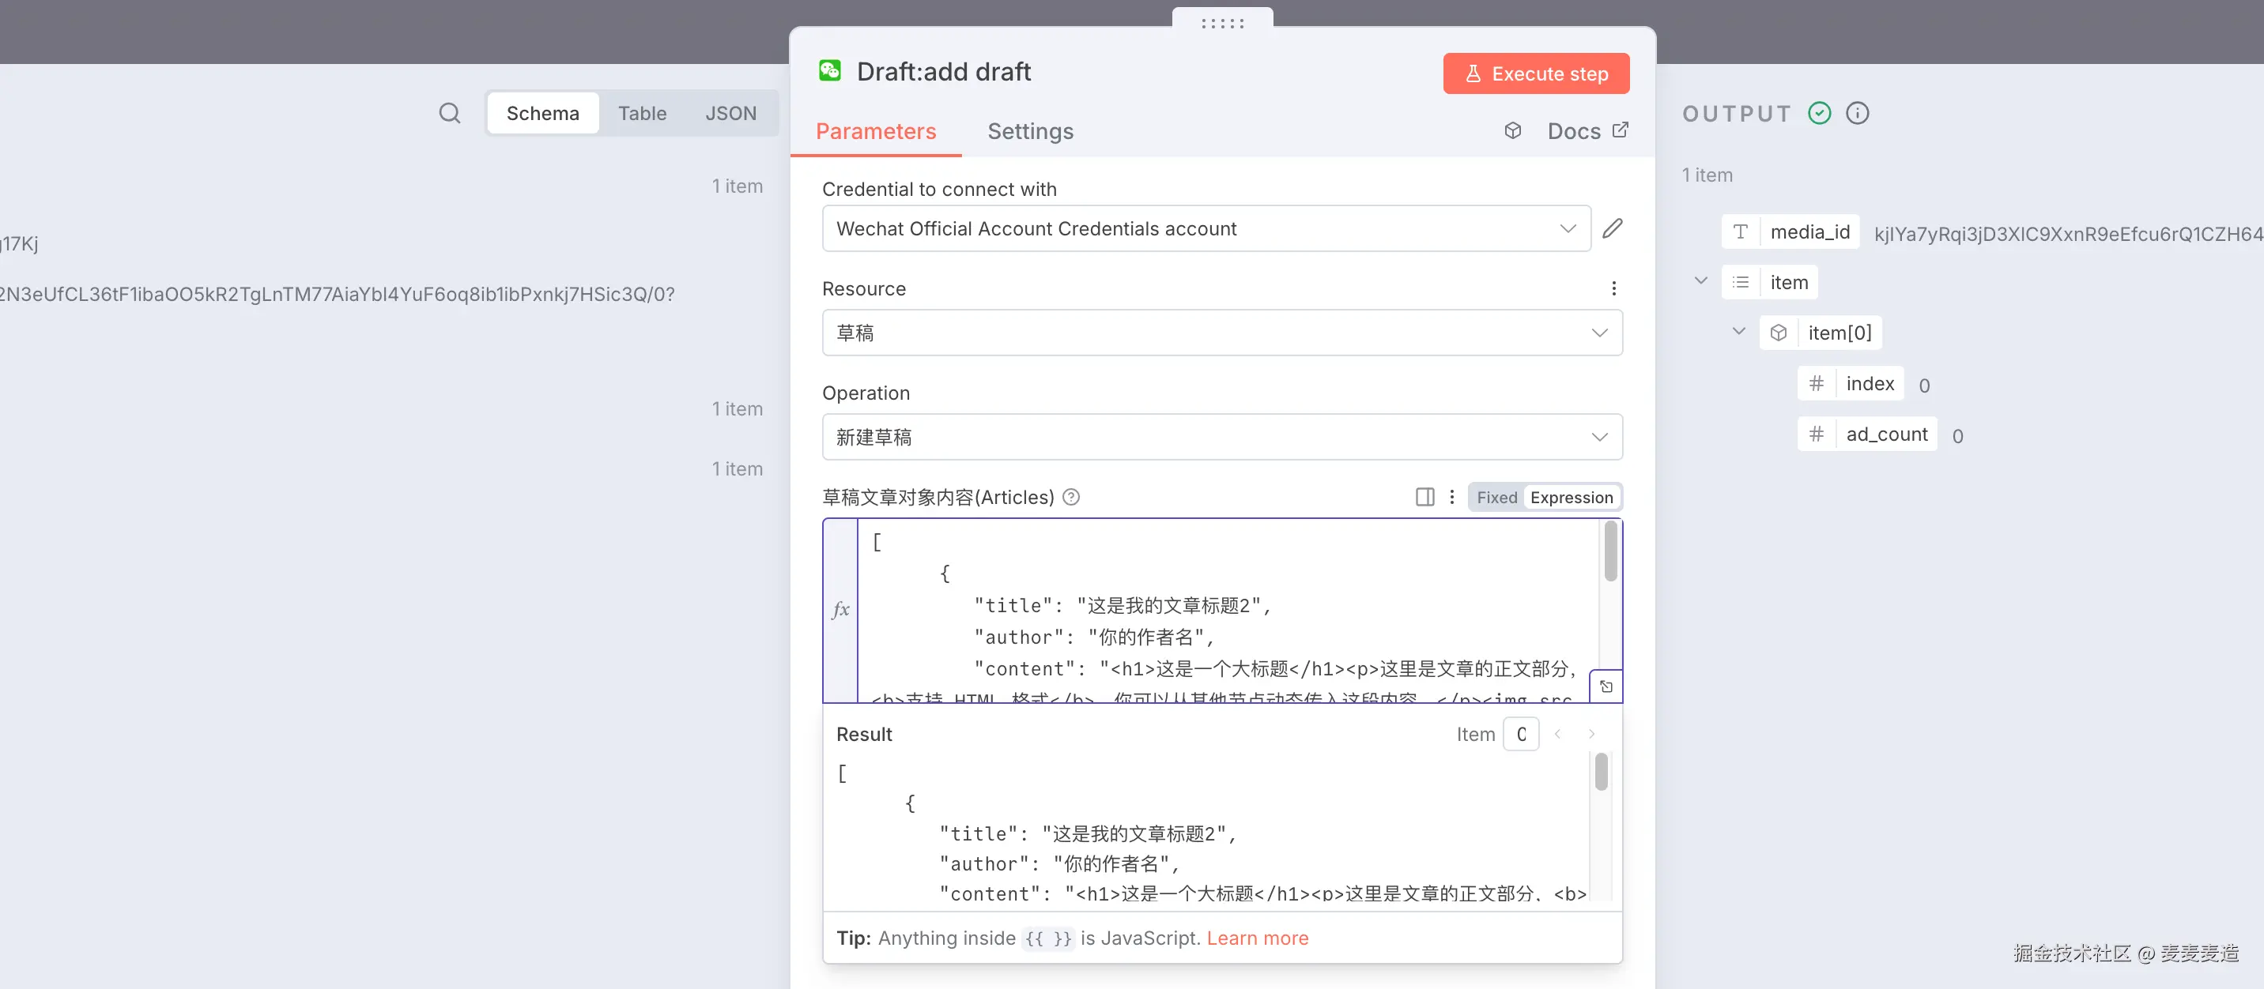Click the search icon in input panel

(449, 113)
